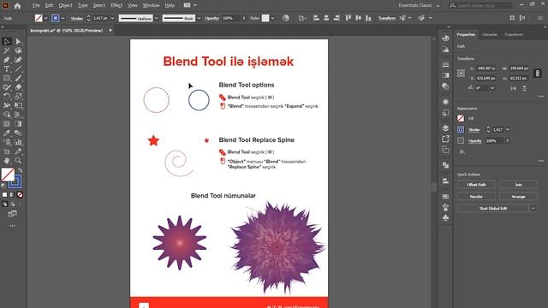Click the Offset Path button
Viewport: 548px width, 308px height.
[x=476, y=185]
